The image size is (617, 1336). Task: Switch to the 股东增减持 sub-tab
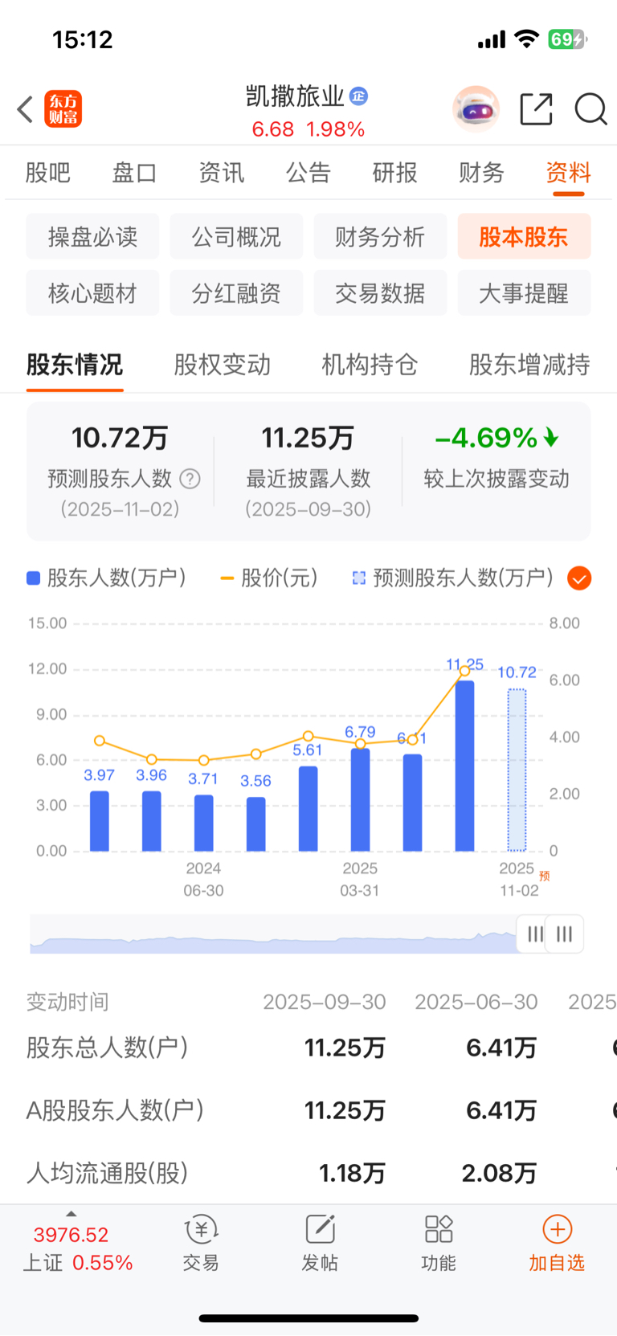click(529, 365)
